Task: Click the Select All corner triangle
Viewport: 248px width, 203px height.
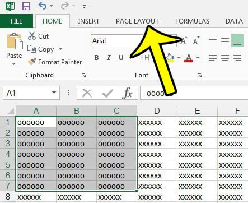Action: click(11, 111)
